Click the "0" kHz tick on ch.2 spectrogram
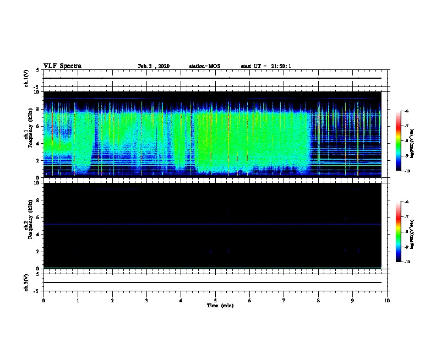Image resolution: width=436 pixels, height=337 pixels. point(39,269)
